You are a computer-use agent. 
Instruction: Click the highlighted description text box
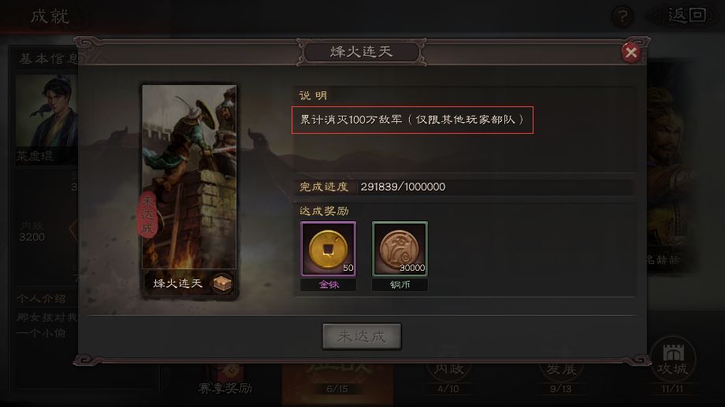tap(412, 120)
